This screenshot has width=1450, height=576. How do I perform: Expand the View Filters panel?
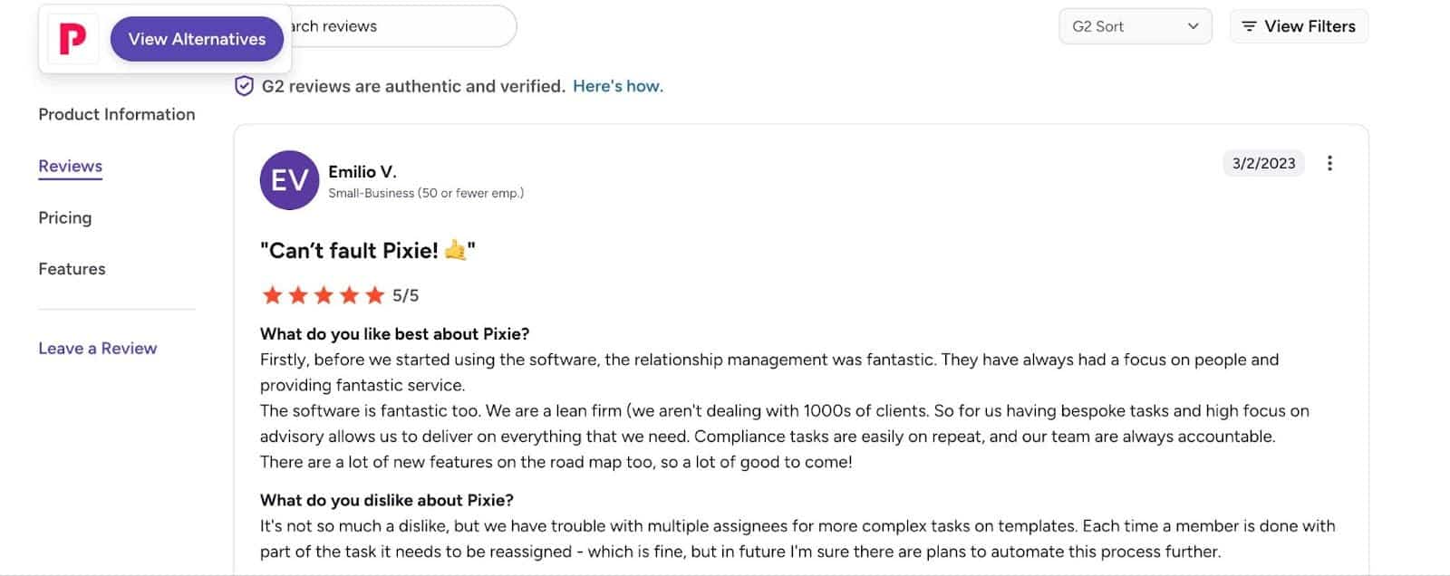[1298, 26]
